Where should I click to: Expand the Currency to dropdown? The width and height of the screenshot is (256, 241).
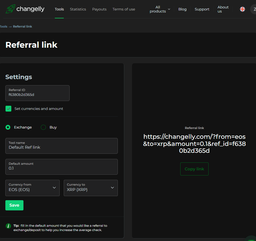(x=91, y=188)
